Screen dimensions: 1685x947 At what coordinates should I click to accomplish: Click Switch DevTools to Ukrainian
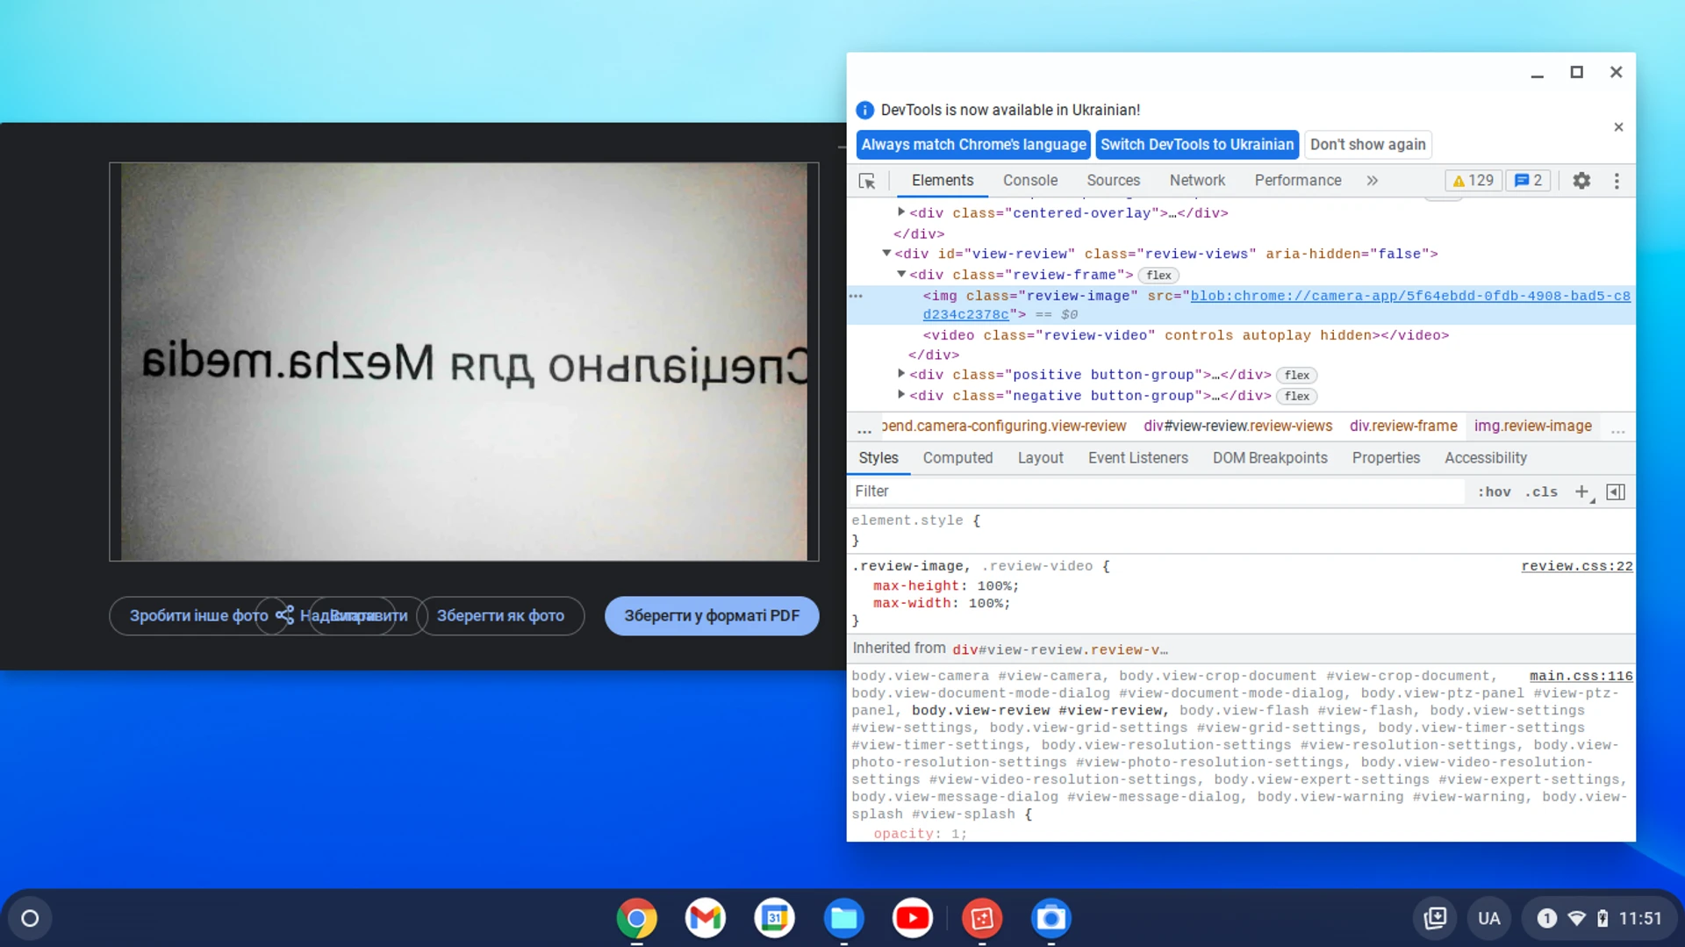pyautogui.click(x=1197, y=144)
